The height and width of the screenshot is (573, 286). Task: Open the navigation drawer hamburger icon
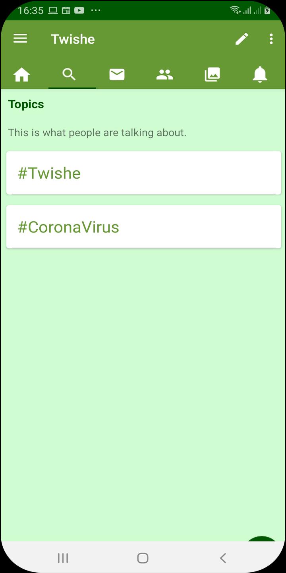(x=20, y=39)
